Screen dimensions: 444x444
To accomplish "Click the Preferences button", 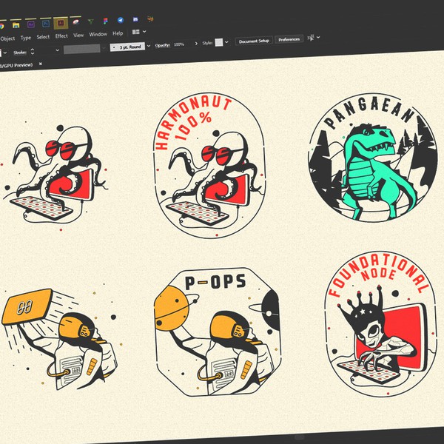I will (289, 39).
